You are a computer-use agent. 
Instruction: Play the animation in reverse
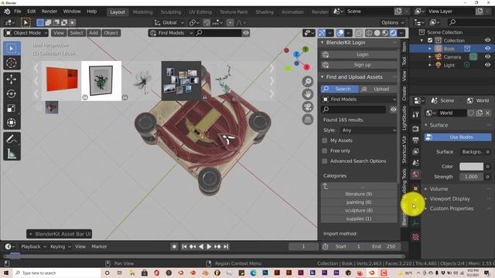point(201,246)
